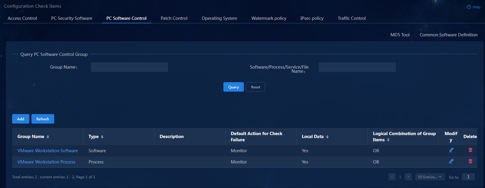
Task: Open the Operating System tab
Action: (x=220, y=18)
